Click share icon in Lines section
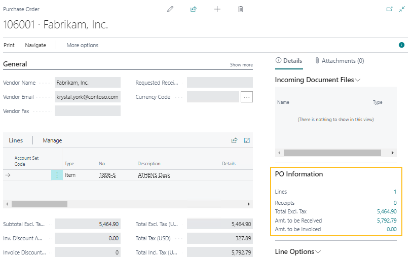Image resolution: width=413 pixels, height=257 pixels. tap(234, 140)
